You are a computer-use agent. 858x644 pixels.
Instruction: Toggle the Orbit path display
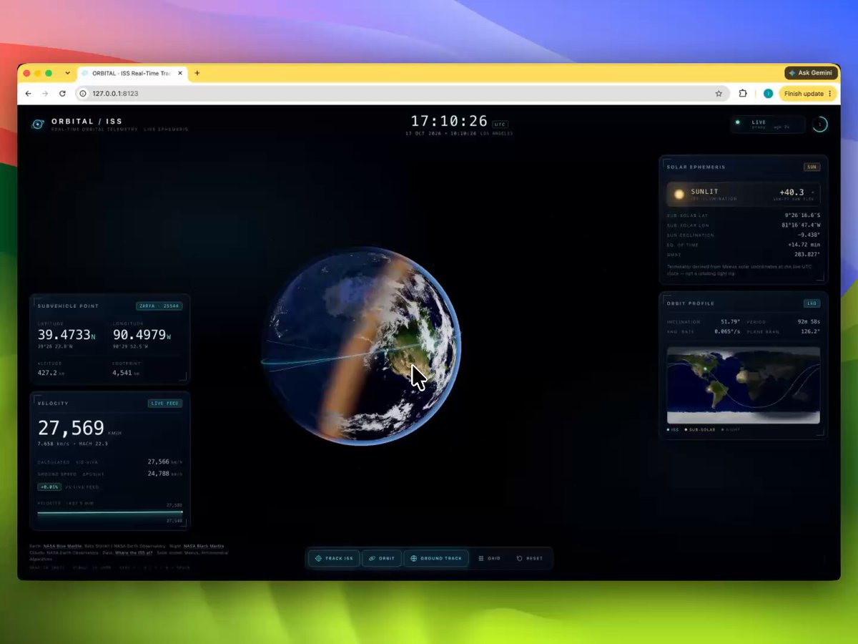(382, 558)
